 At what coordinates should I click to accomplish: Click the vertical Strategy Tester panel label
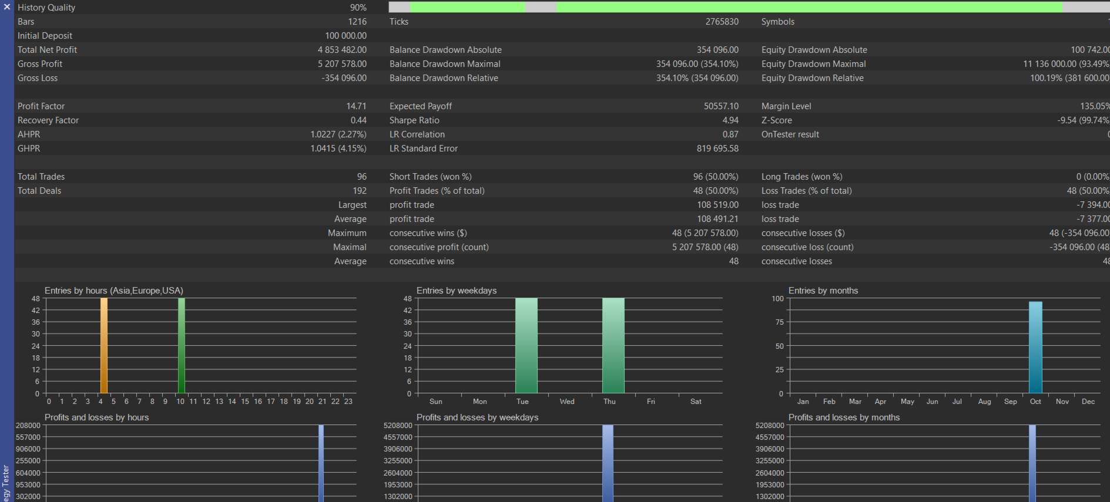tap(6, 483)
